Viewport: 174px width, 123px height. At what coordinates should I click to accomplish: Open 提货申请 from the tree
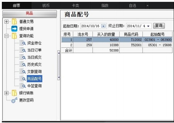click(x=26, y=29)
